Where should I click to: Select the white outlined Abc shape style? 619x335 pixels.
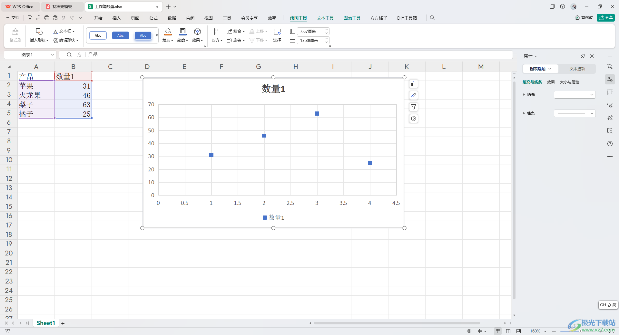(x=98, y=35)
